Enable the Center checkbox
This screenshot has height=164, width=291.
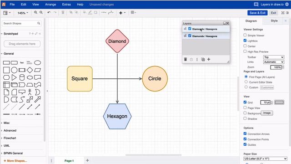click(x=245, y=46)
